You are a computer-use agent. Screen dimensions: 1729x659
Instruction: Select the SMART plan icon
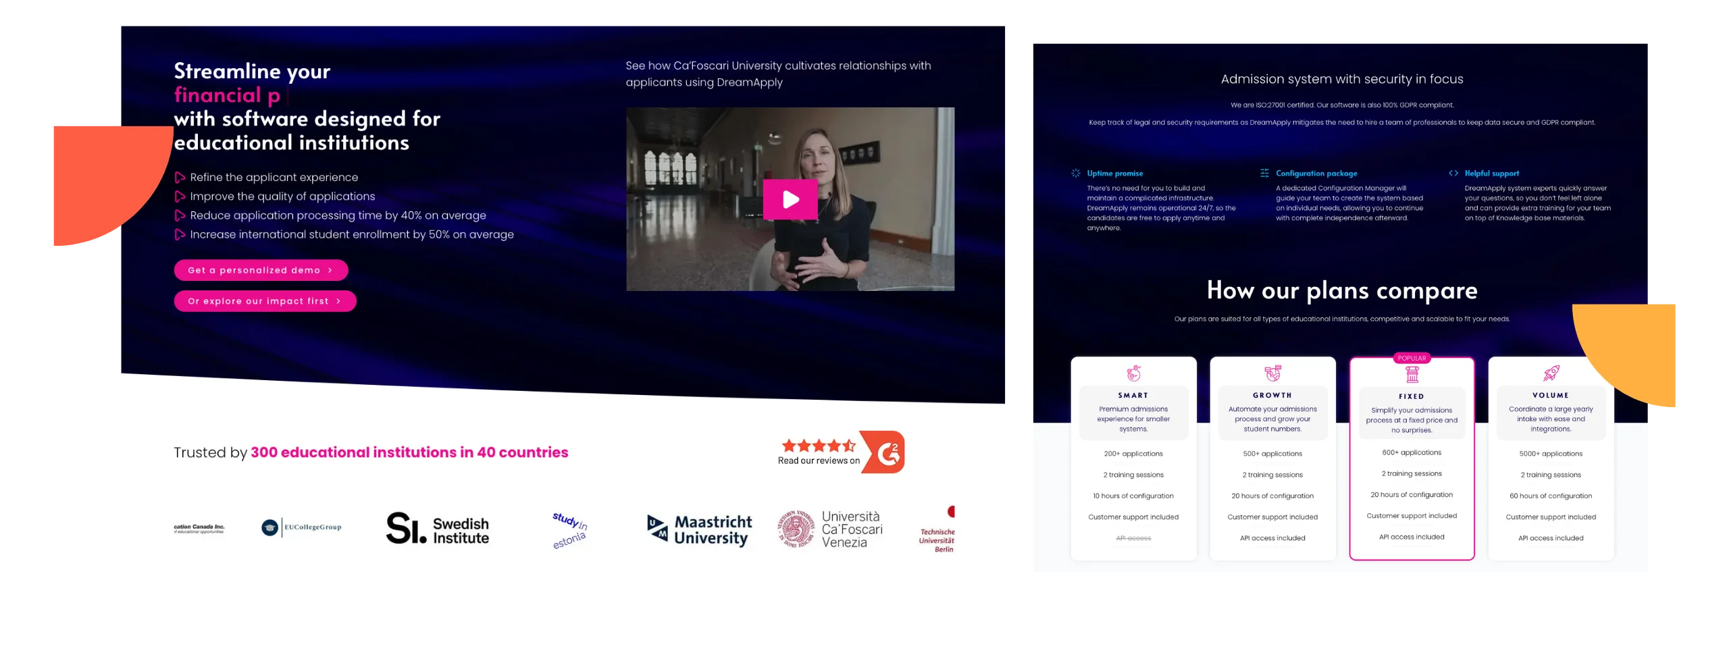(x=1133, y=373)
